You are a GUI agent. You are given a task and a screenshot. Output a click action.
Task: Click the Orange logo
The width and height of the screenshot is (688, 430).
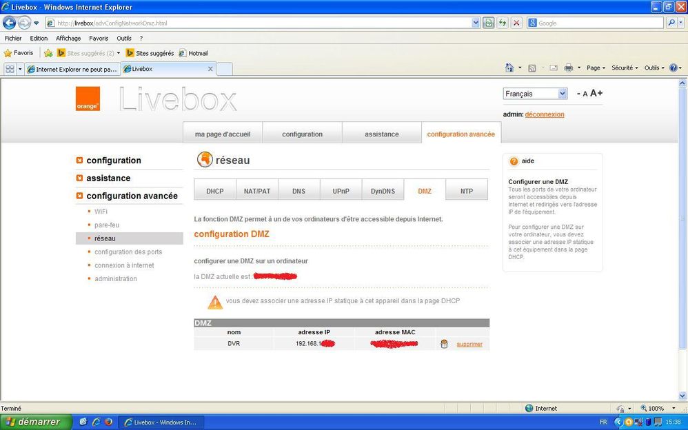[x=88, y=99]
